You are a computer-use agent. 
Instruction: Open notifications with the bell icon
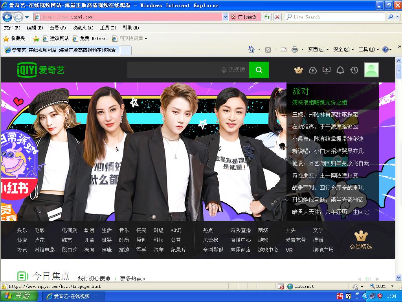[340, 70]
